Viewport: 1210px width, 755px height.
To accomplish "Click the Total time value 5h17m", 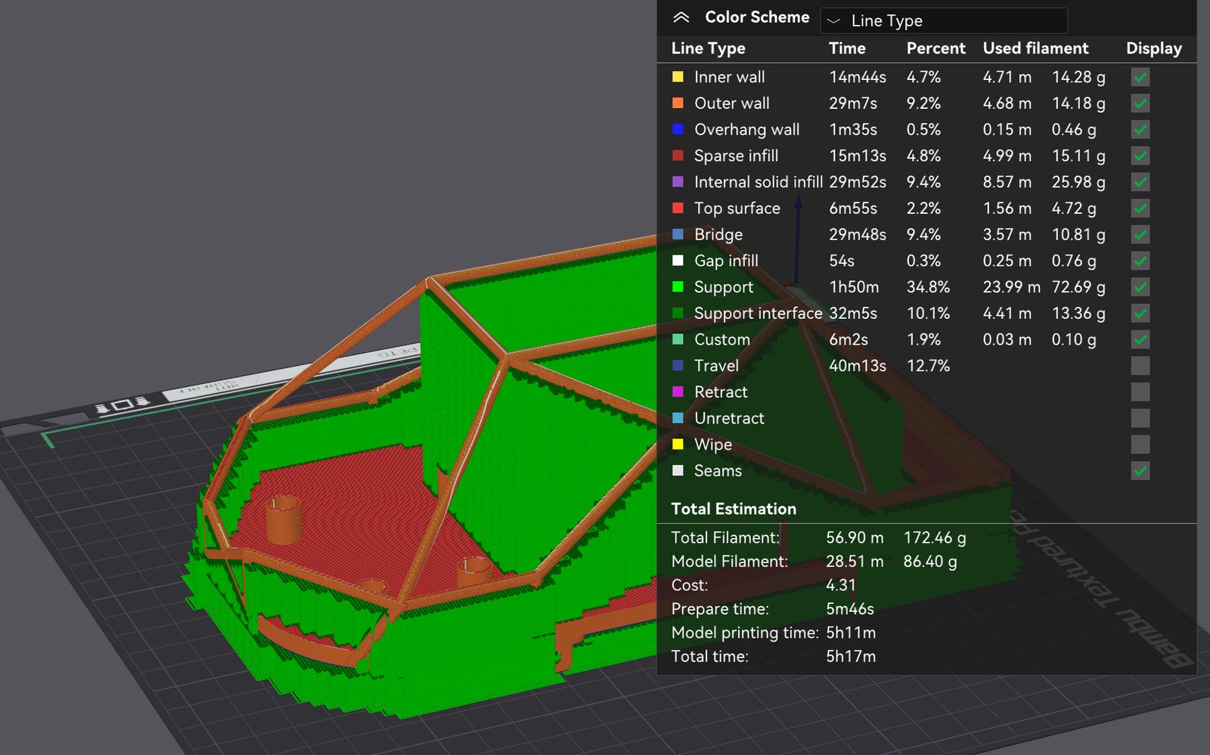I will coord(851,656).
